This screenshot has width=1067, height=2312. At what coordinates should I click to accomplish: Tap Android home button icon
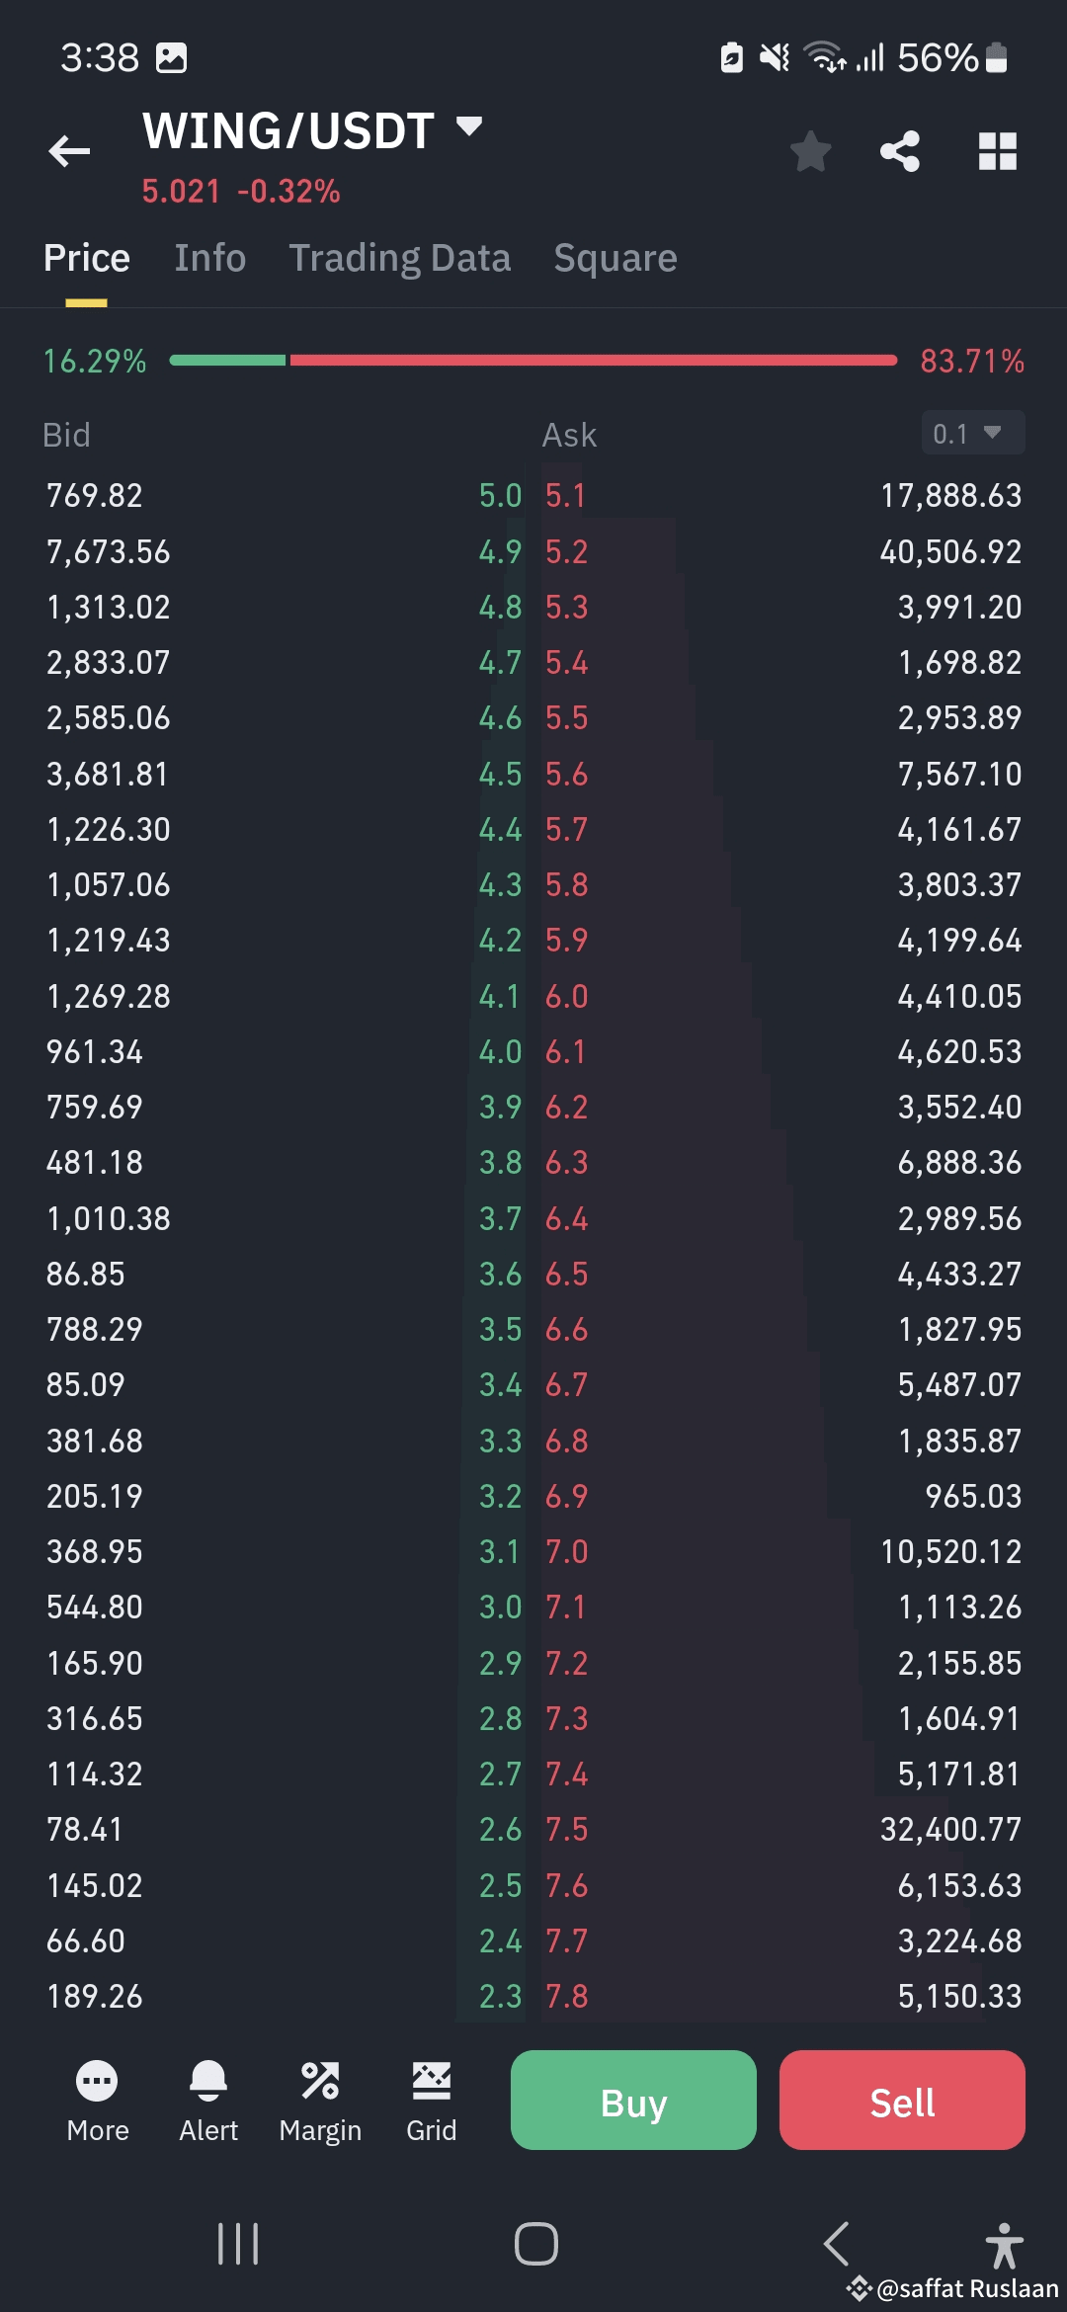pos(536,2244)
